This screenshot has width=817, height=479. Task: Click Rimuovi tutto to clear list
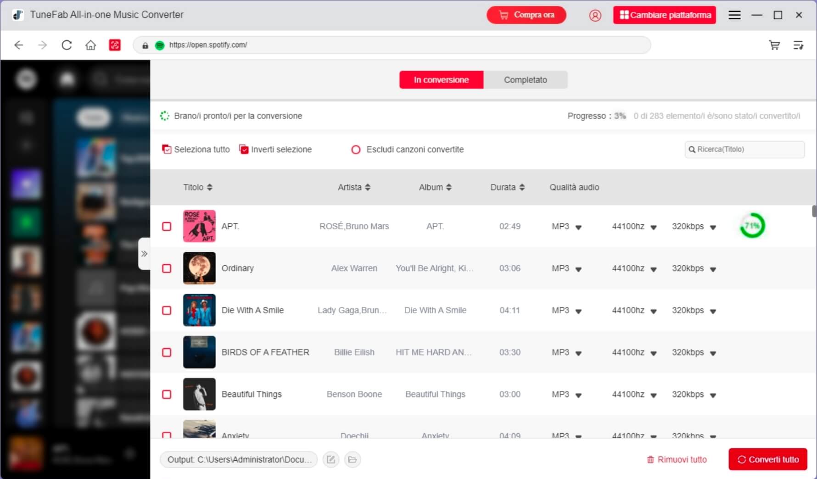[x=677, y=459]
